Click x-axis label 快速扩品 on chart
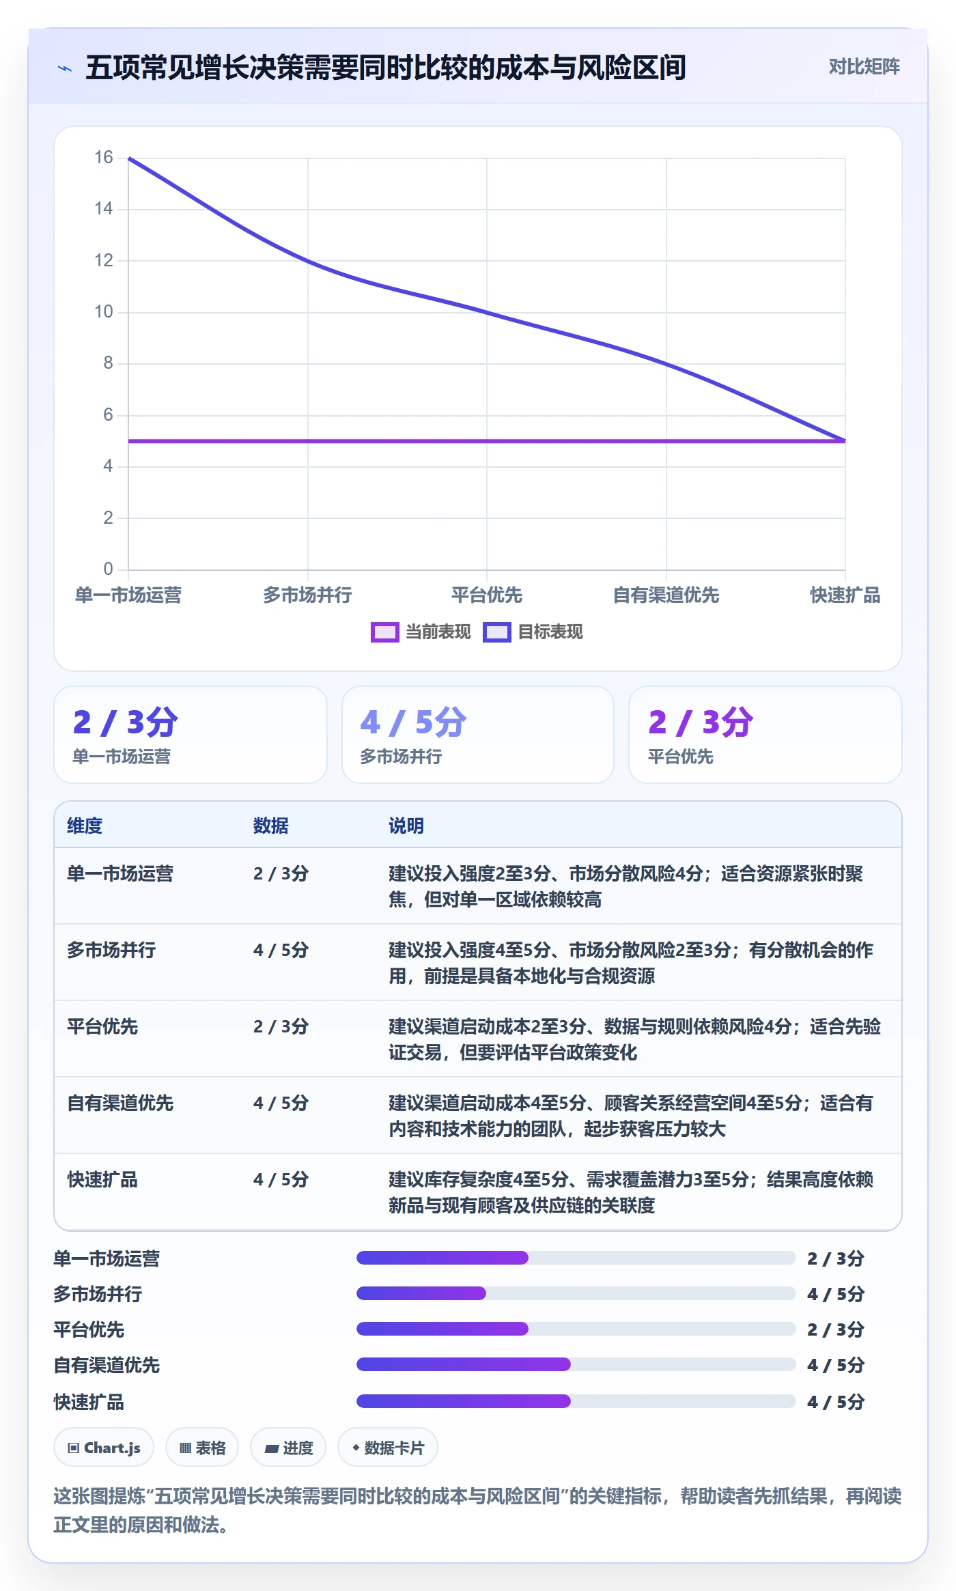Viewport: 956px width, 1591px height. point(845,595)
